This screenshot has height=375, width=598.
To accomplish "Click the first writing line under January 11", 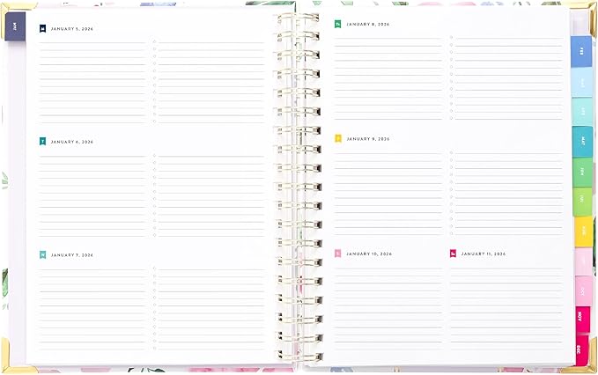I will click(507, 268).
